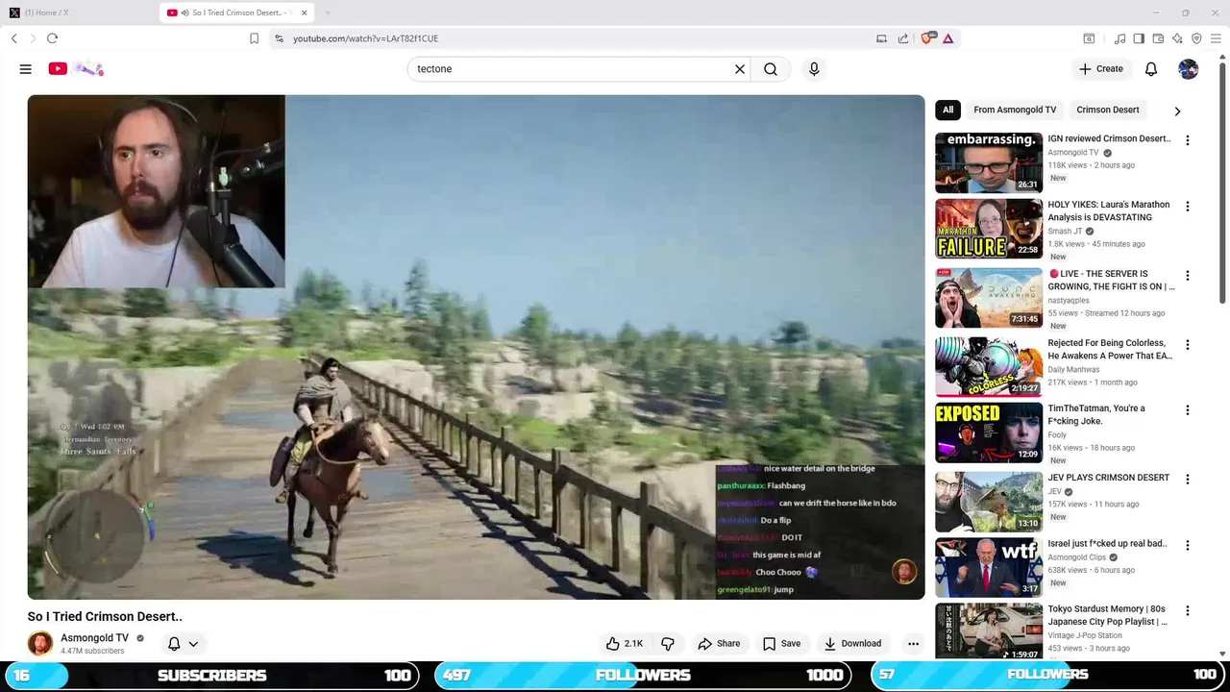Open options for IGN reviewed video

(1188, 140)
